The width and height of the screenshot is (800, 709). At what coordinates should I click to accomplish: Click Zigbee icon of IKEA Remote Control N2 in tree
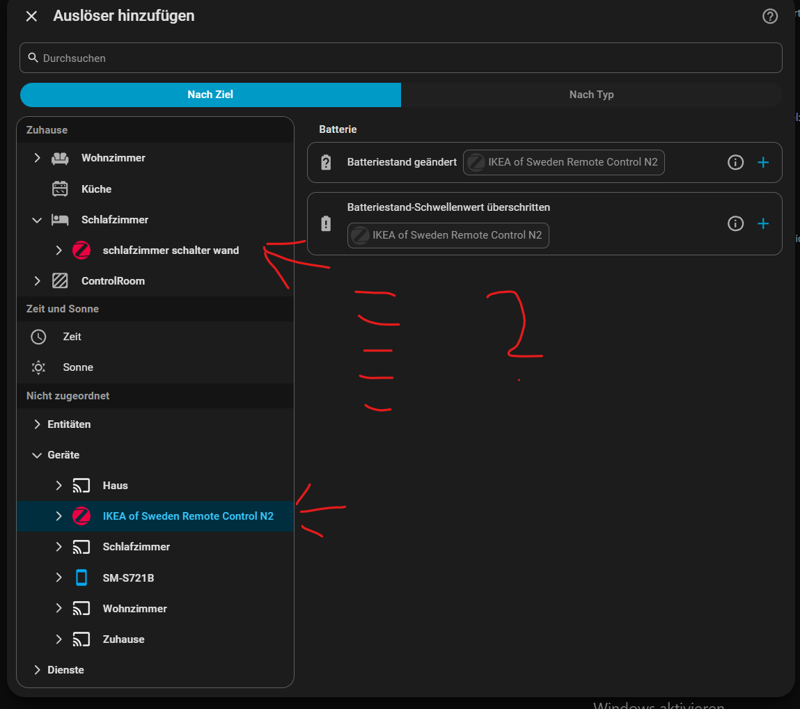(x=81, y=516)
